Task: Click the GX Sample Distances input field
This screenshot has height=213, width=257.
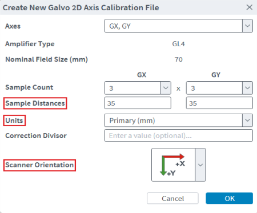Action: click(x=138, y=103)
